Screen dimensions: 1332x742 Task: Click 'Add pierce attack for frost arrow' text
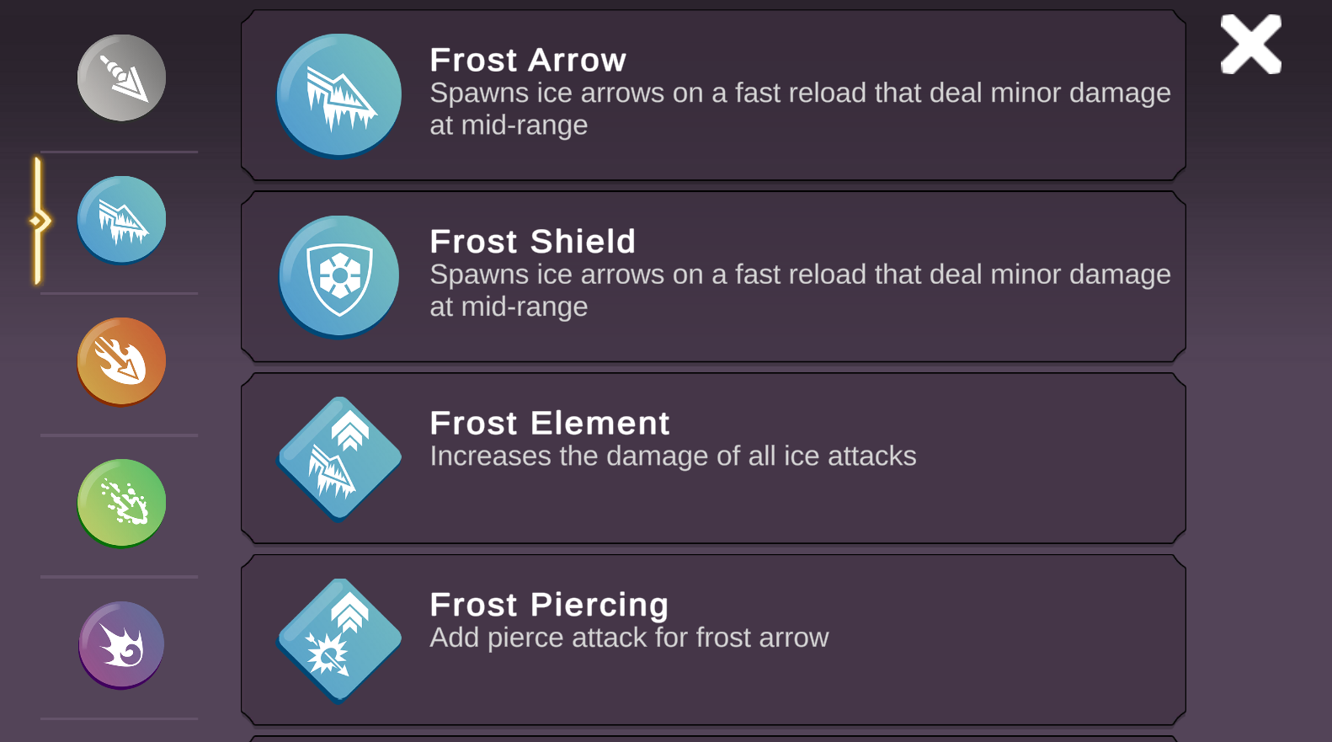point(629,638)
